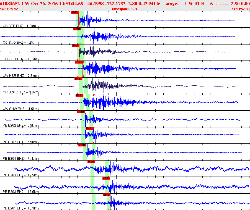
Task: Click the PB B202 EHZ -- 5.9km channel label
Action: [20, 125]
